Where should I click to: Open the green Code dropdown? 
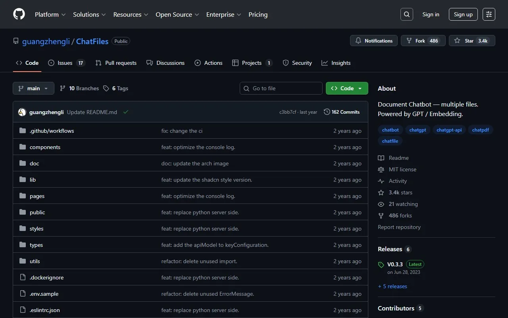click(x=346, y=88)
